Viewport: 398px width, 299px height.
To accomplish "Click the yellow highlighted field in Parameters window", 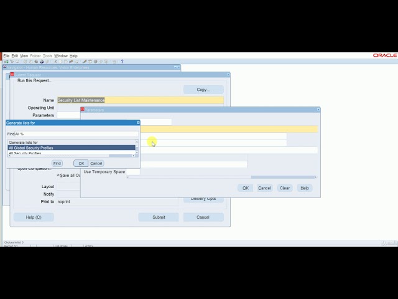I will [x=229, y=129].
